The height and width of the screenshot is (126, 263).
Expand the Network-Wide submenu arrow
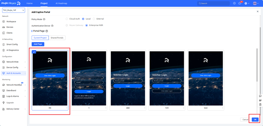coord(25,62)
